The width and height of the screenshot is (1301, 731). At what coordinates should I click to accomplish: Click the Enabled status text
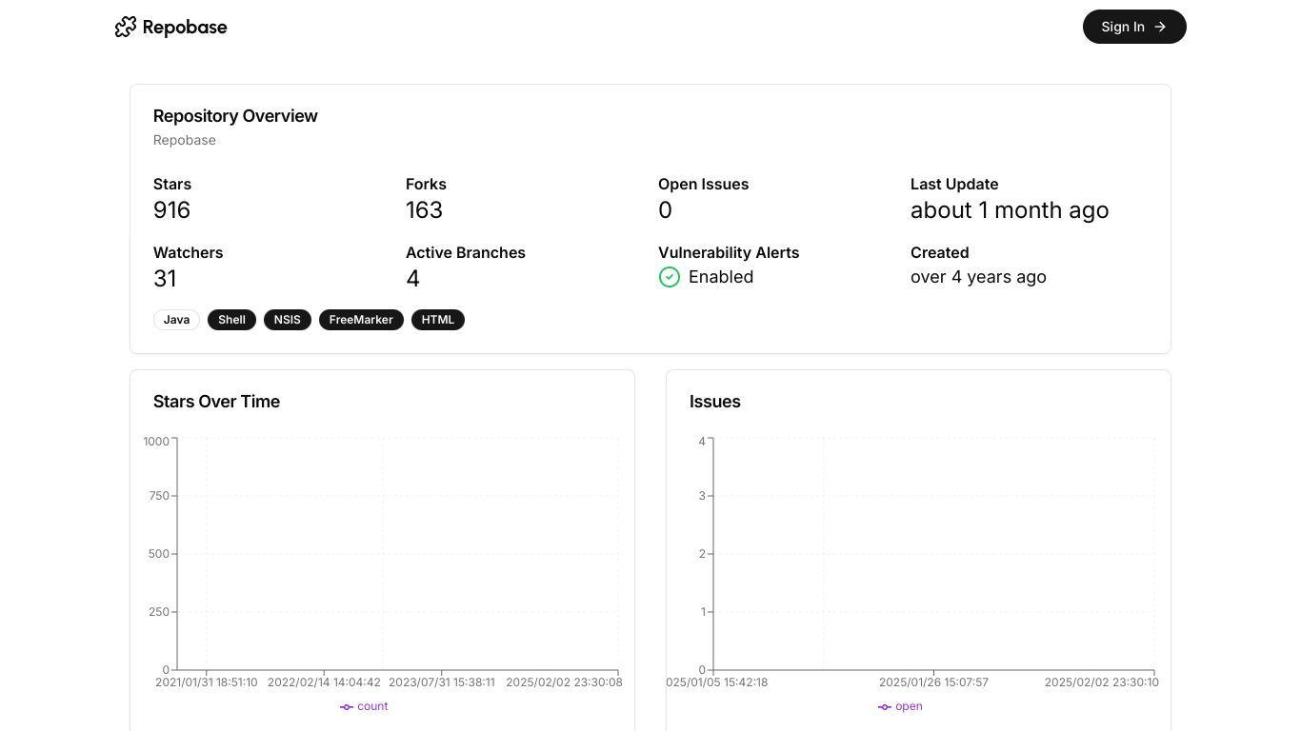coord(721,277)
